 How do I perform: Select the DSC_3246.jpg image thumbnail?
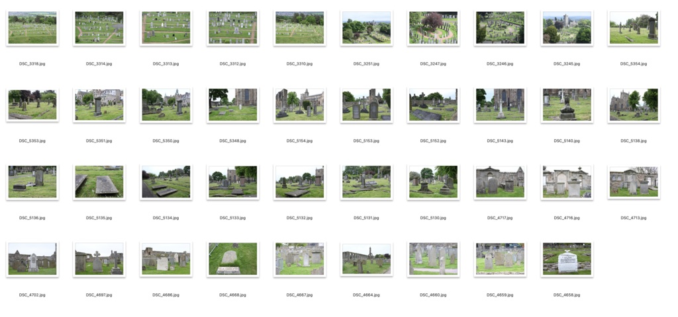coord(500,28)
